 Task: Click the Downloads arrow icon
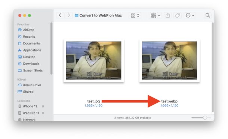pos(20,64)
